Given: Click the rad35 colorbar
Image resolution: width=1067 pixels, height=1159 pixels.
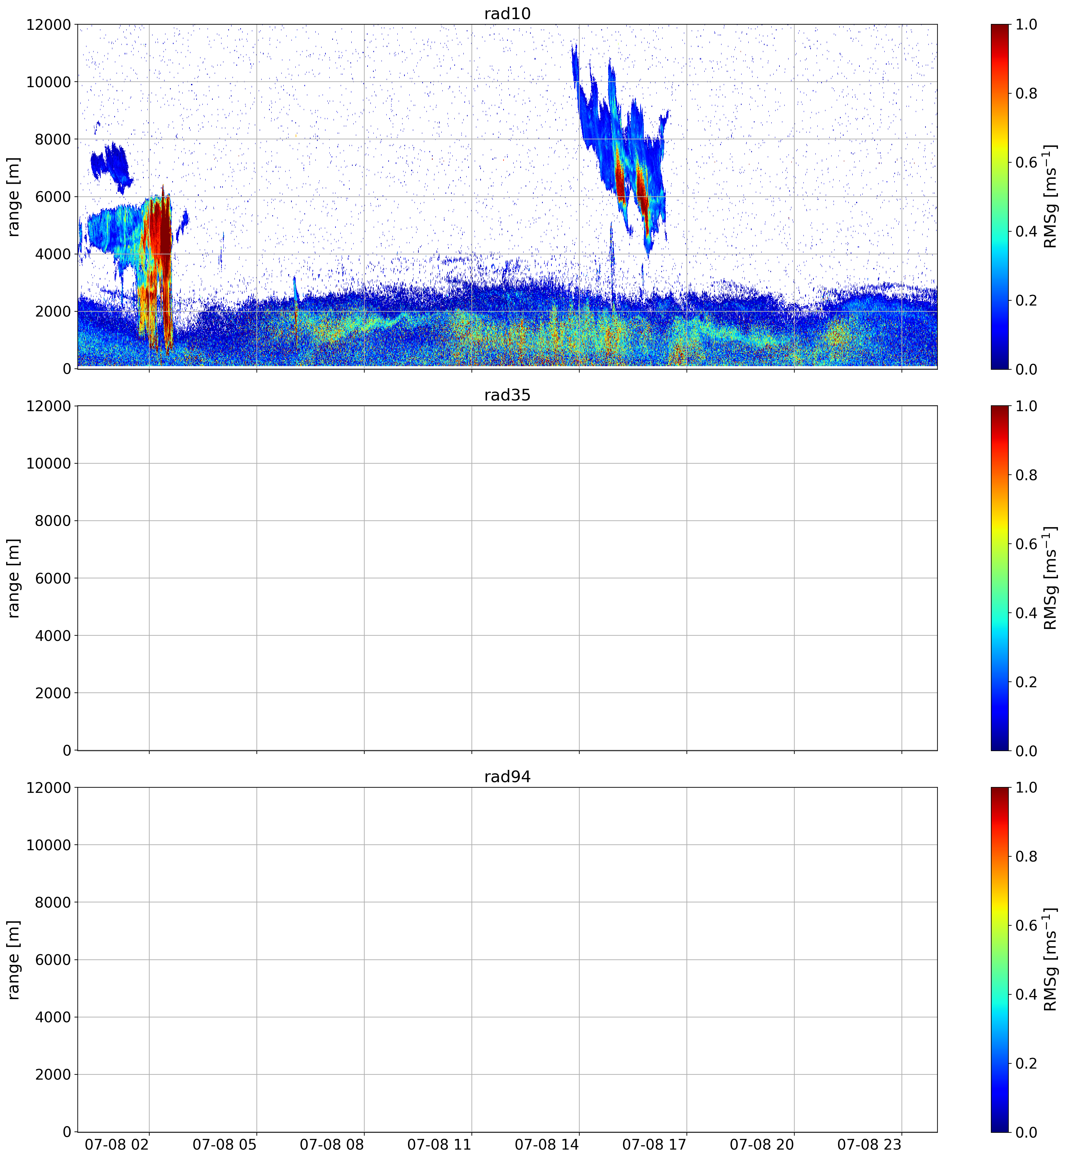Looking at the screenshot, I should point(1000,578).
